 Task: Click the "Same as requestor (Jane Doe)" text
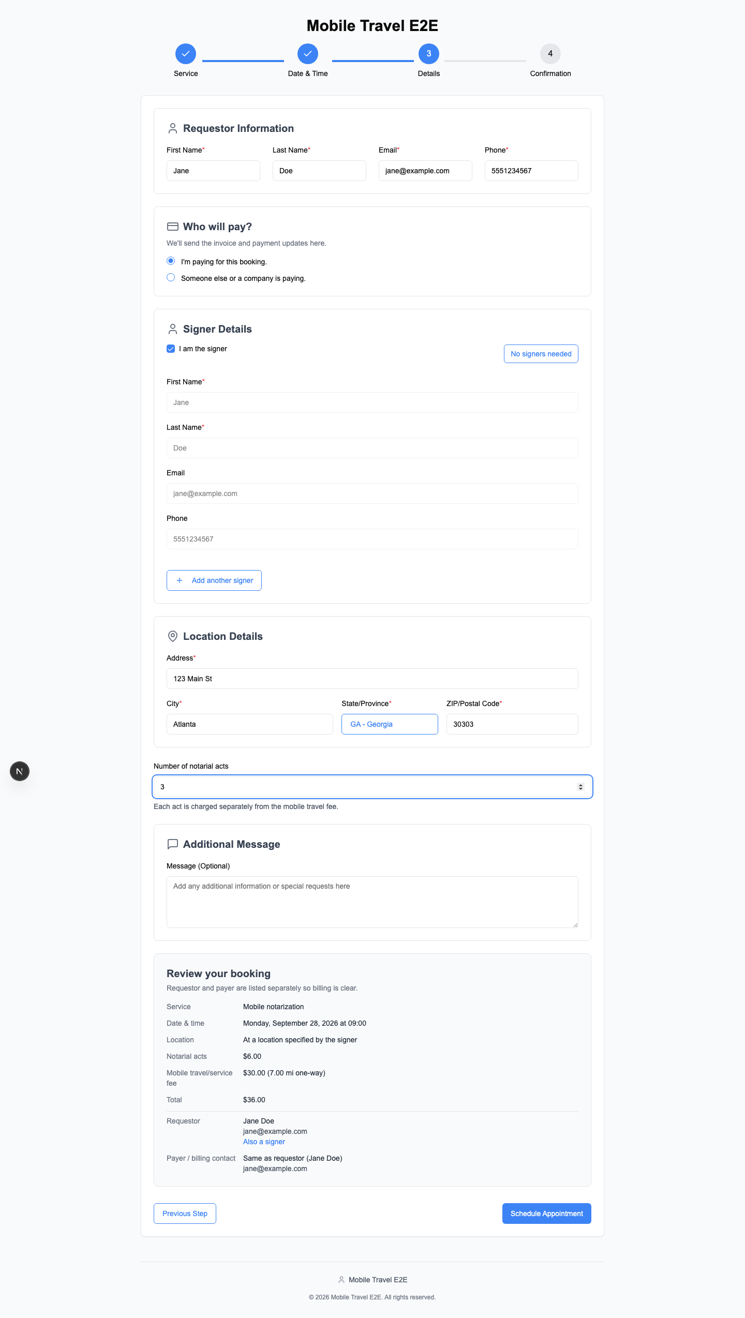293,1158
